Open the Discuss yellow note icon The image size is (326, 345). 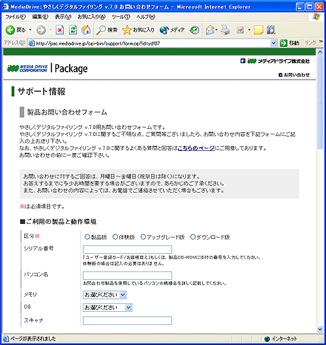tap(258, 30)
